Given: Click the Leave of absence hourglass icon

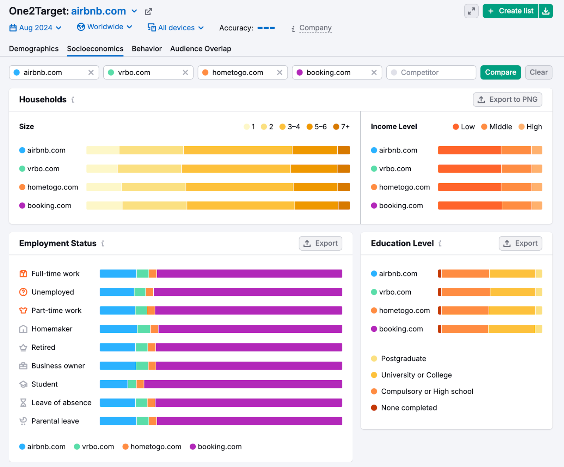Looking at the screenshot, I should pyautogui.click(x=23, y=402).
